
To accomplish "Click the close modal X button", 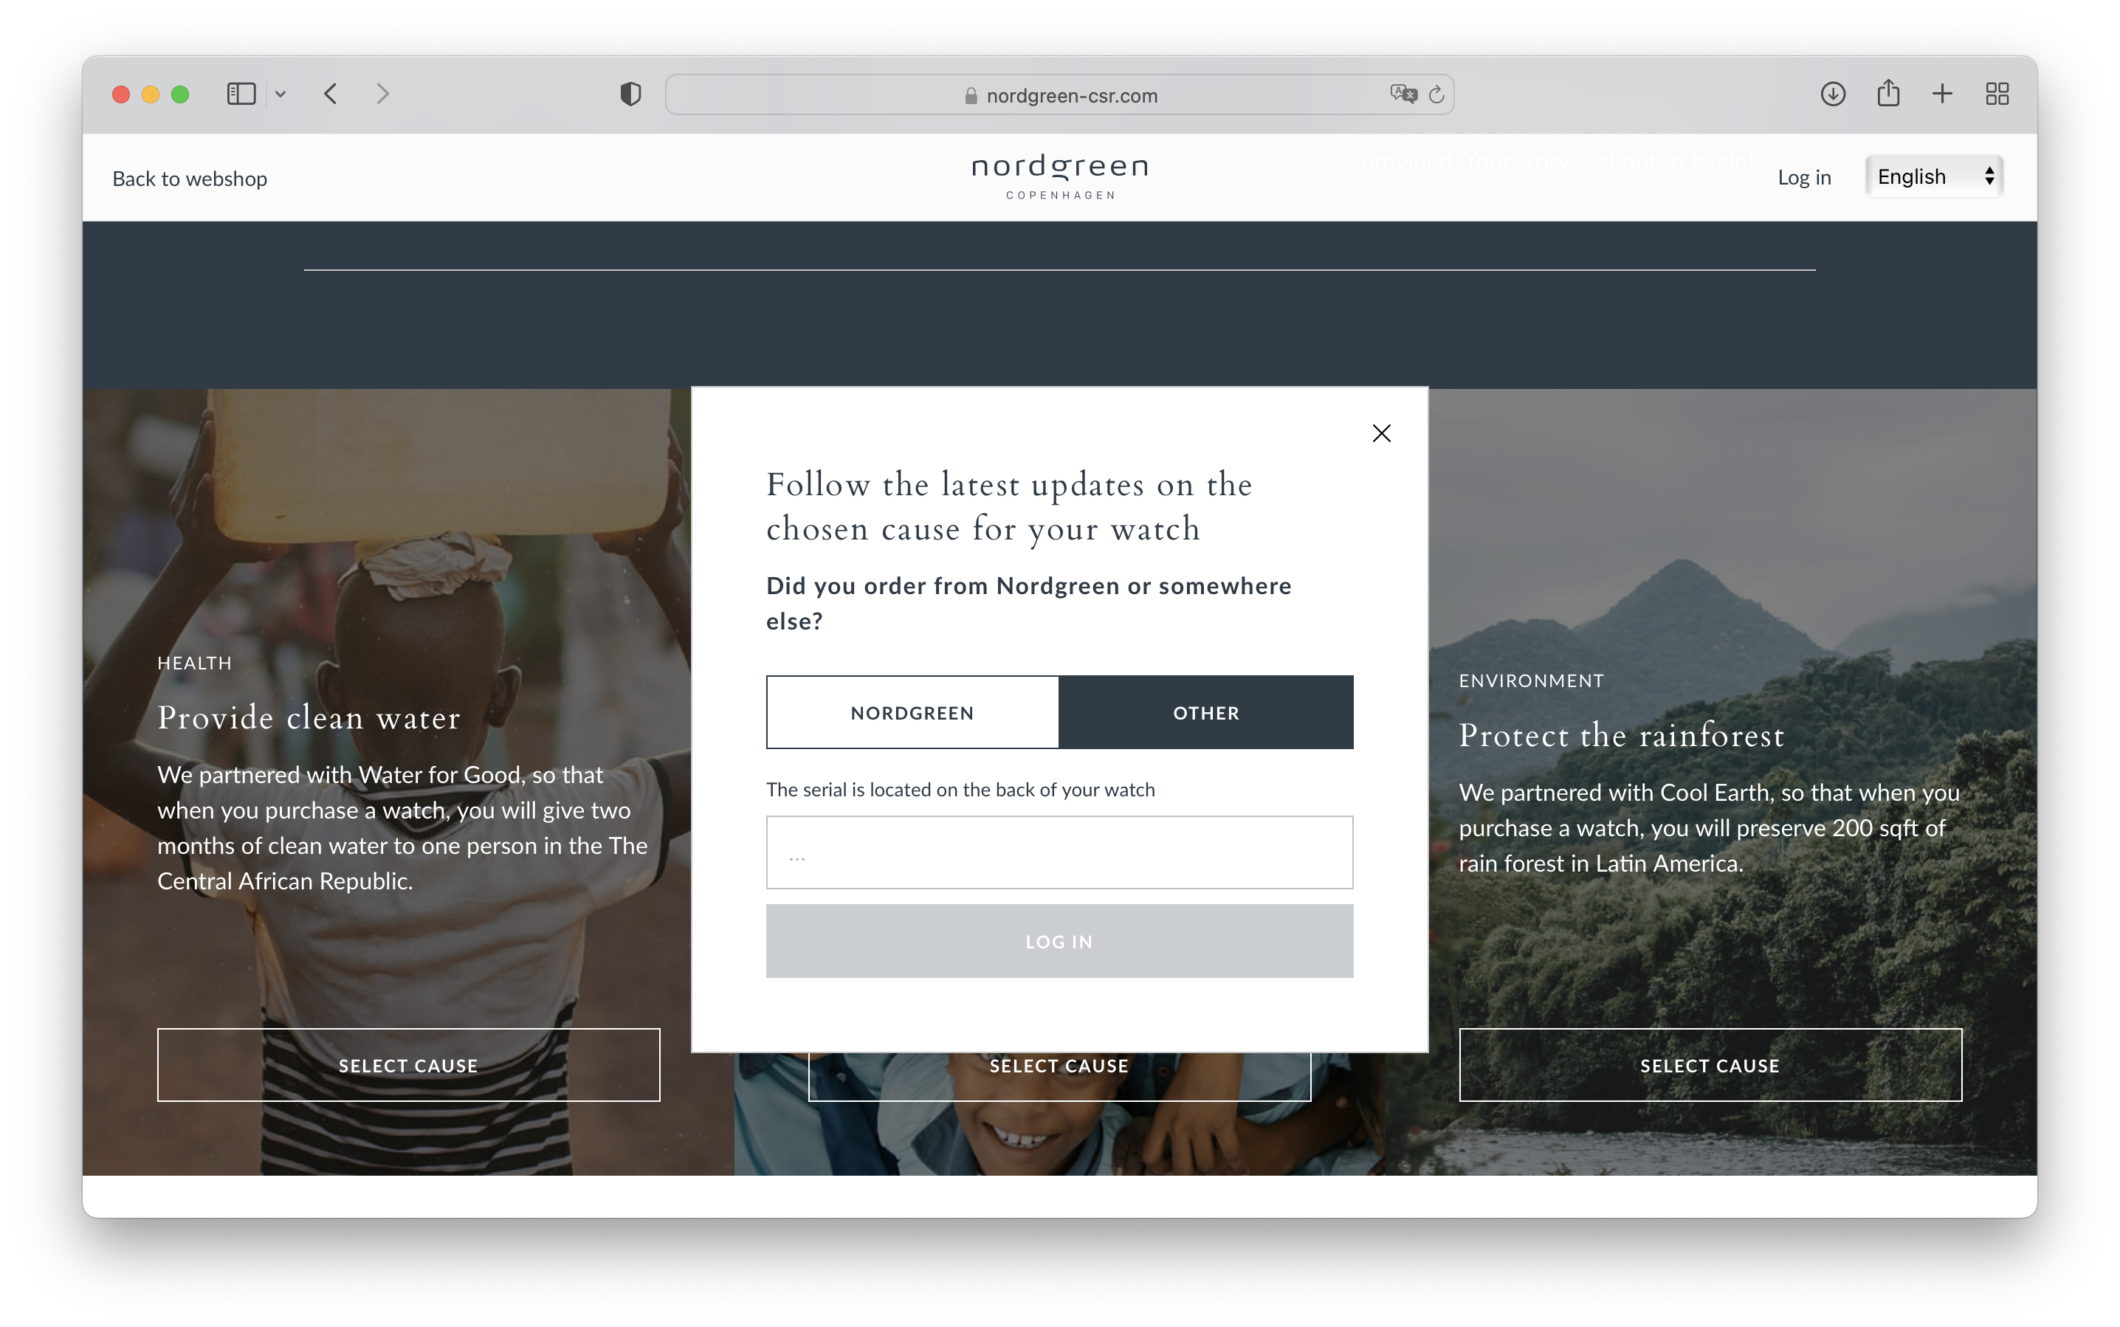I will (x=1382, y=432).
